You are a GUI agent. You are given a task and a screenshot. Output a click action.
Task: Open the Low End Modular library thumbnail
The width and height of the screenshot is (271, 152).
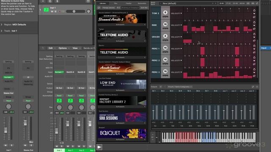coord(122,84)
